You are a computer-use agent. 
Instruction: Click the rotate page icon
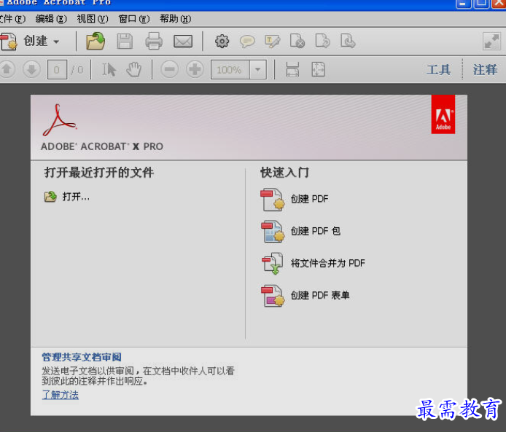[323, 41]
